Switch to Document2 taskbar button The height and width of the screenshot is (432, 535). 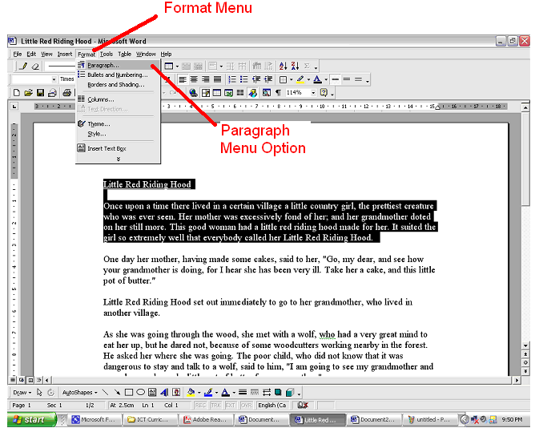(374, 420)
